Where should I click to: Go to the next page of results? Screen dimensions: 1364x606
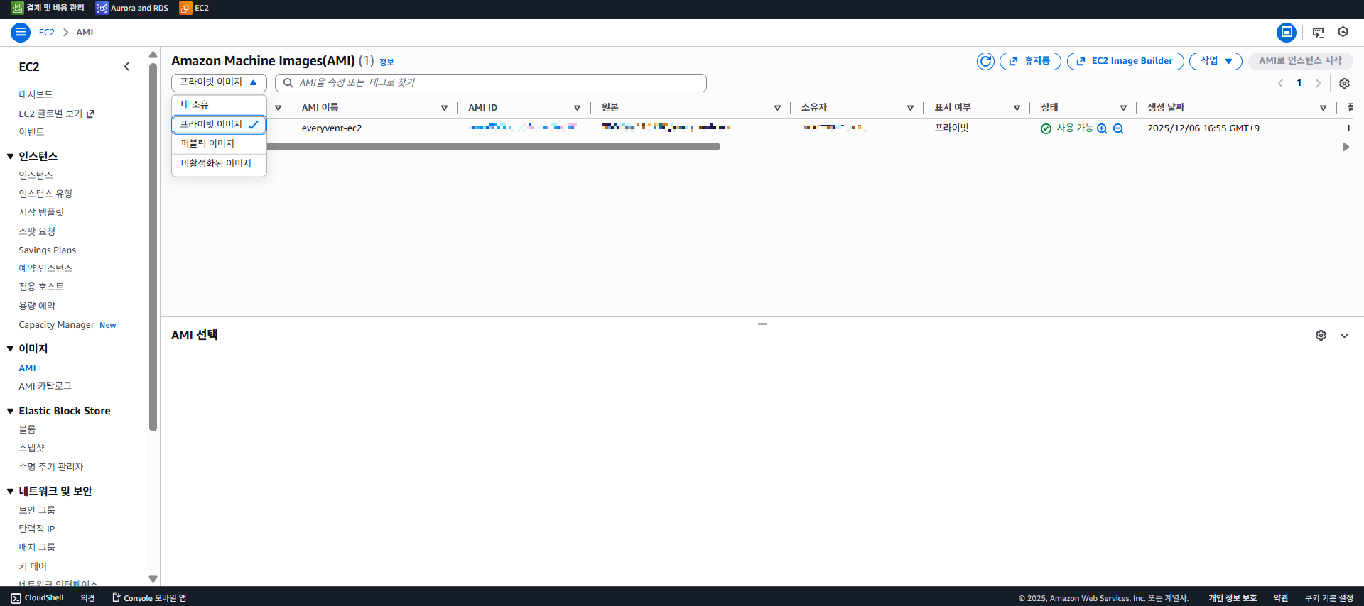point(1319,83)
